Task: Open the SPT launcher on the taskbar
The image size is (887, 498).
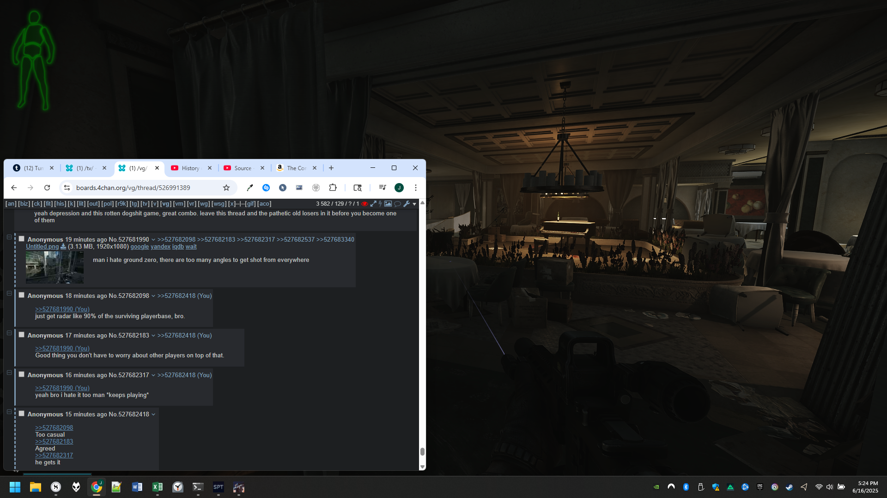Action: pyautogui.click(x=219, y=487)
